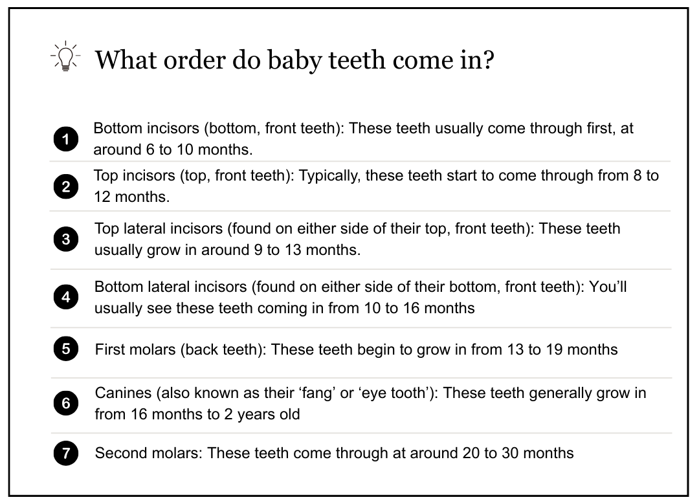The width and height of the screenshot is (699, 497).
Task: Click the number 3 circle badge
Action: (x=66, y=239)
